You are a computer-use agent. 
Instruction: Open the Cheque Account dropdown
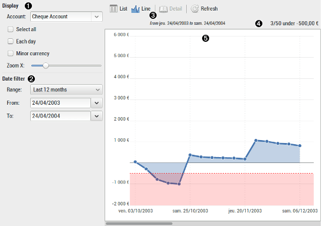[x=66, y=16]
